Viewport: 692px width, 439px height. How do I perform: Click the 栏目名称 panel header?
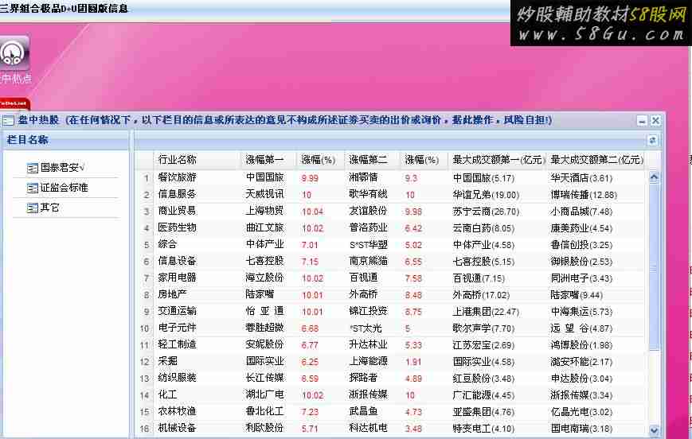(66, 140)
